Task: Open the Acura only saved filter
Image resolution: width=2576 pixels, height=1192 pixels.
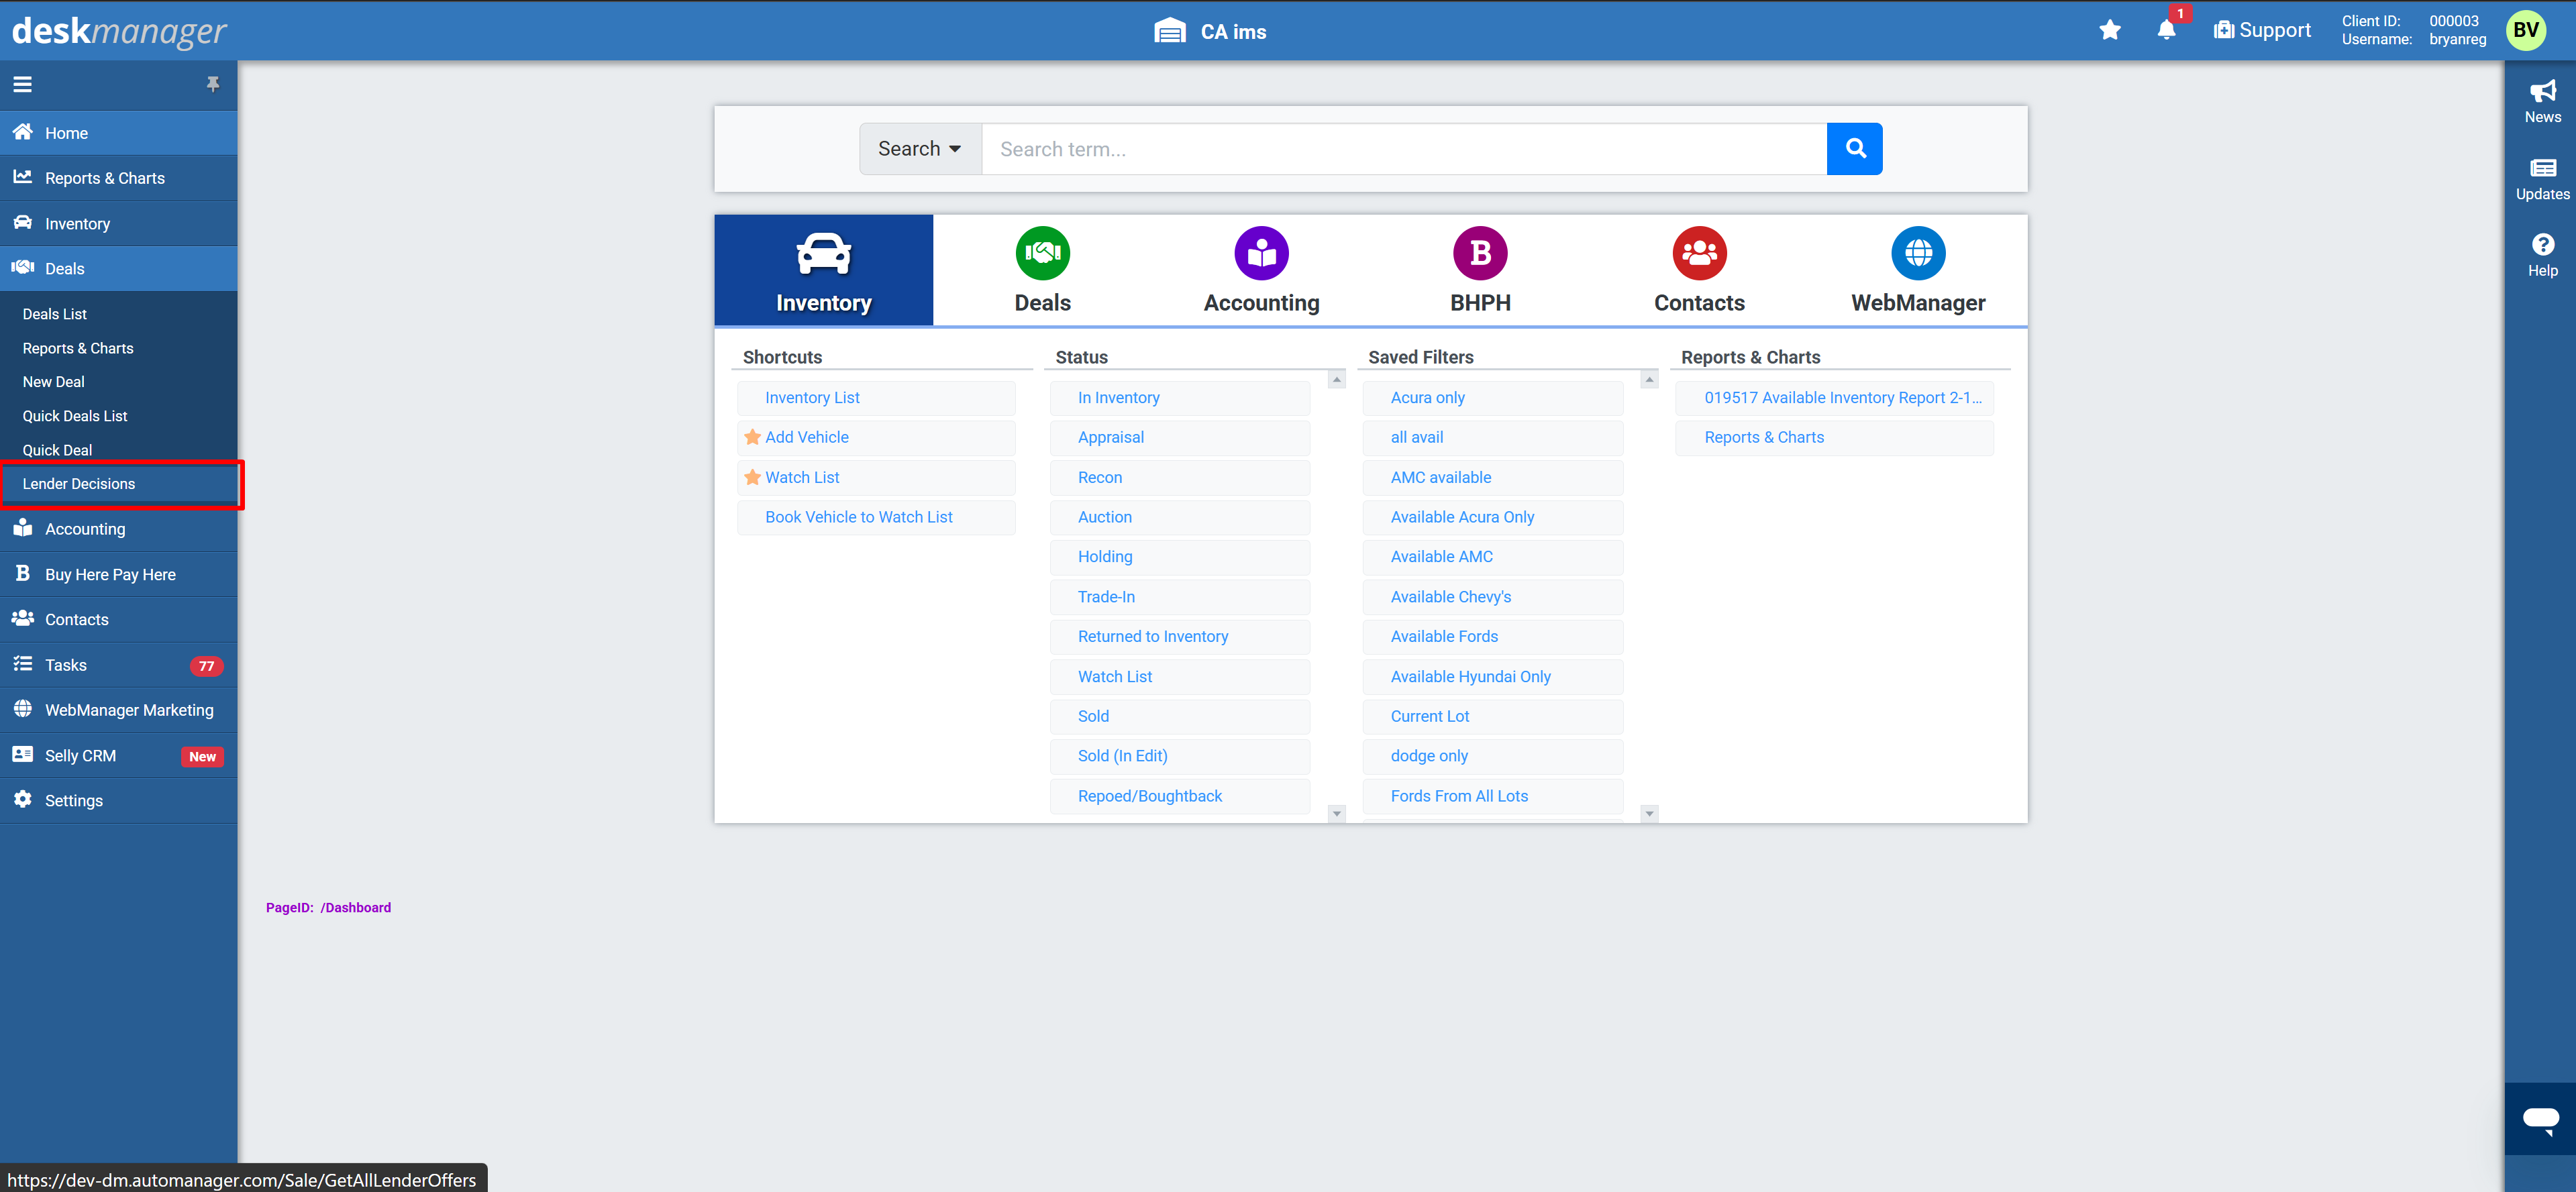Action: pos(1493,398)
